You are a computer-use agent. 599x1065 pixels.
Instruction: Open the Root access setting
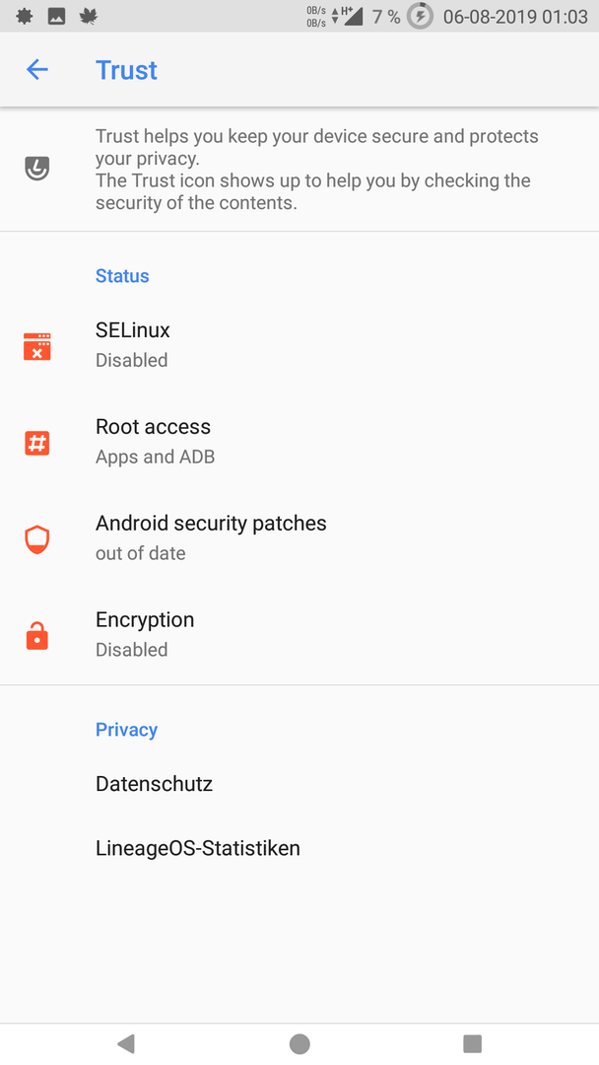tap(299, 442)
